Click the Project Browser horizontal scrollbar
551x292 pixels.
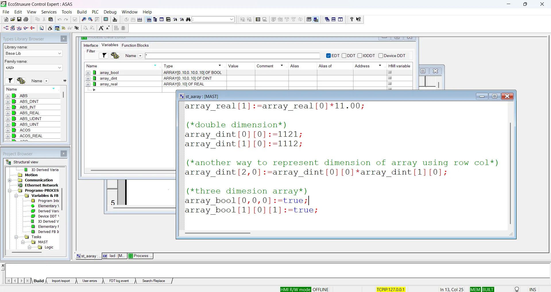pos(26,252)
